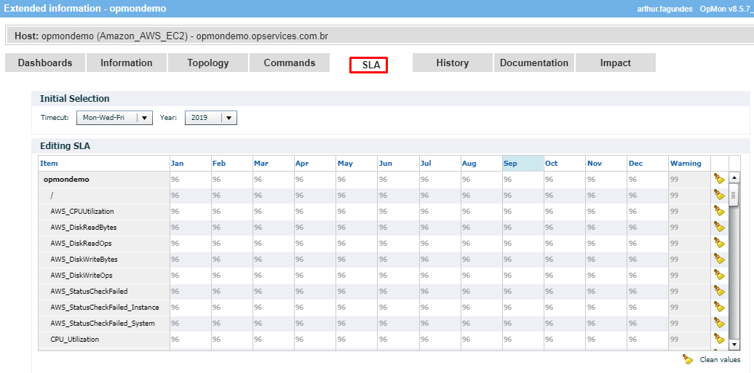This screenshot has width=754, height=373.
Task: Clear values icon for AWS_StatusCheckFailed_System row
Action: pyautogui.click(x=719, y=323)
